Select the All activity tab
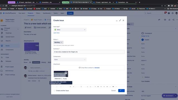This screenshot has height=100, width=178. [30, 62]
